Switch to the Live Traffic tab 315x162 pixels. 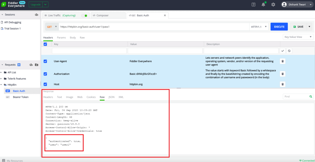pos(66,15)
